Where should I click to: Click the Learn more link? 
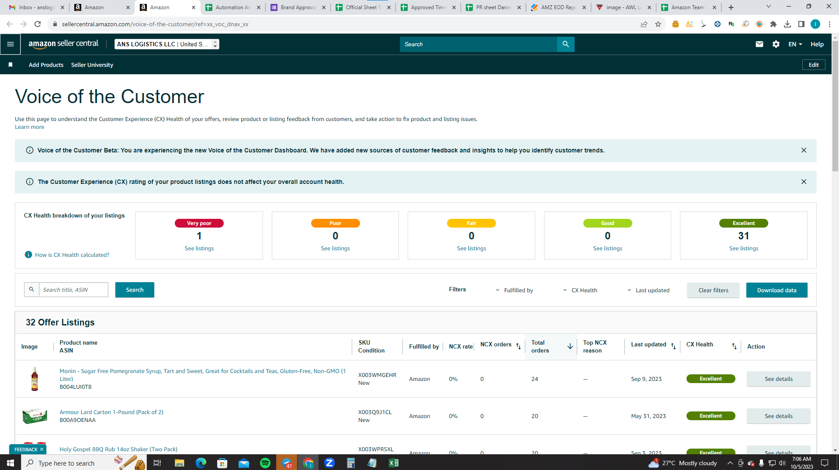pyautogui.click(x=29, y=127)
